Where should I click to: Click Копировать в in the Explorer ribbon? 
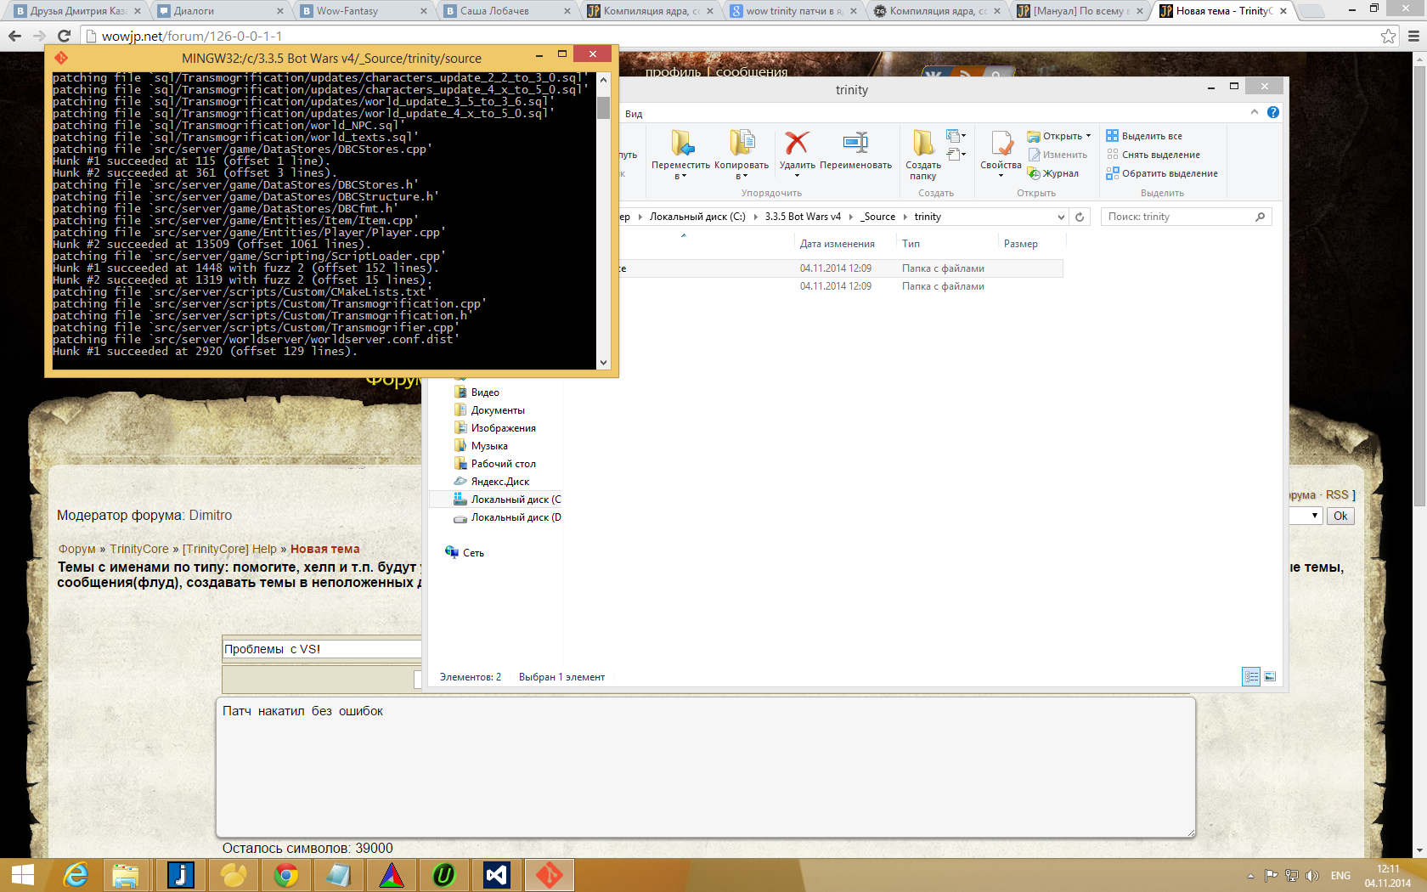(x=742, y=143)
